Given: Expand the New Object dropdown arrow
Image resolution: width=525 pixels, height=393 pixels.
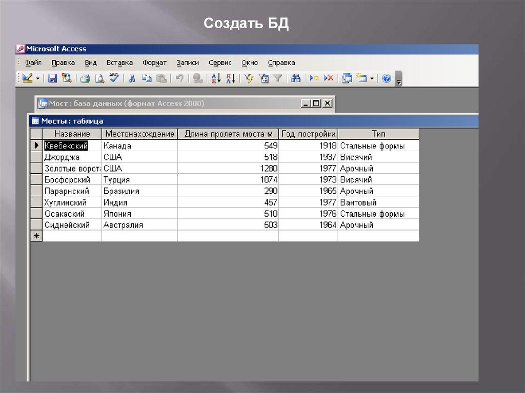Looking at the screenshot, I should coord(372,78).
